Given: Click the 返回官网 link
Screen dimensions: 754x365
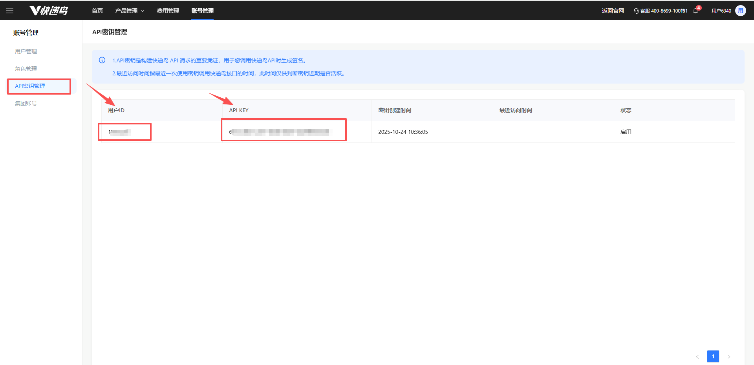Looking at the screenshot, I should (x=613, y=11).
